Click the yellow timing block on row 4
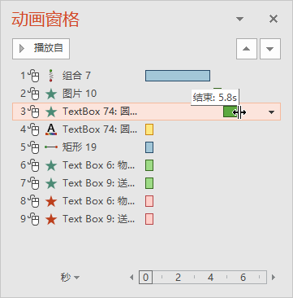 pyautogui.click(x=149, y=129)
